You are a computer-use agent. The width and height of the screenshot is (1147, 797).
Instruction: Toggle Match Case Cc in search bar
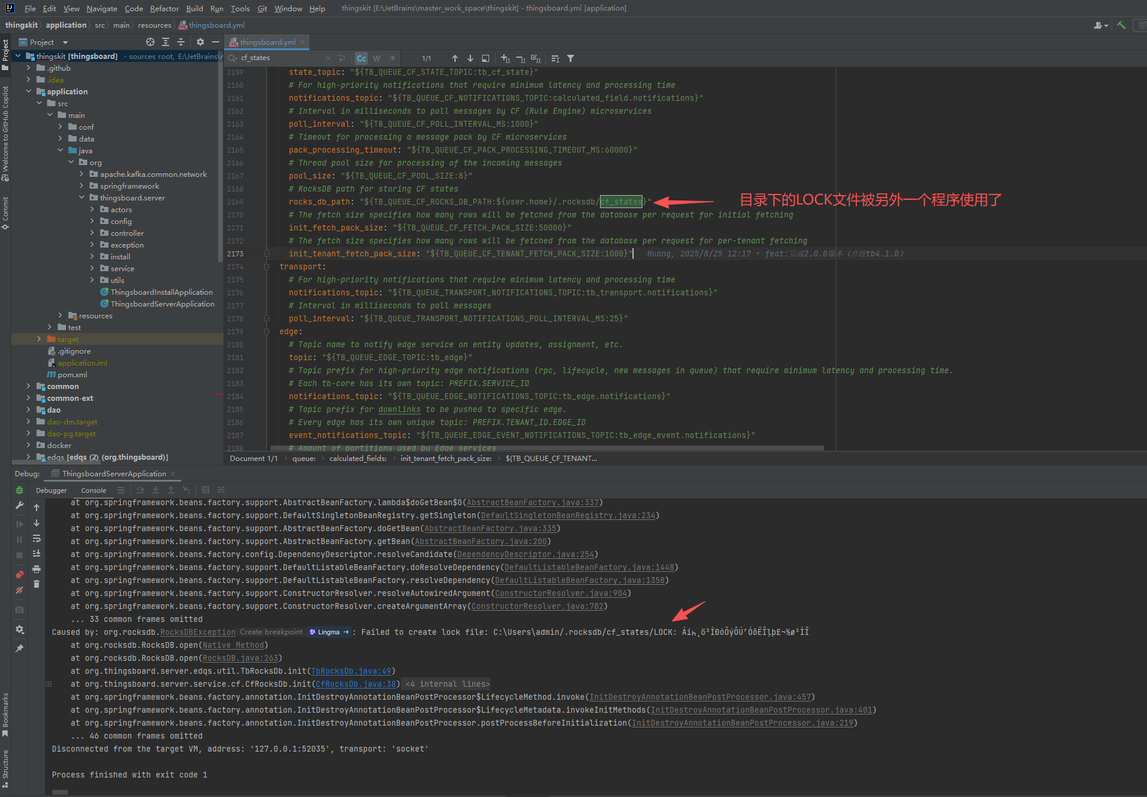coord(361,58)
